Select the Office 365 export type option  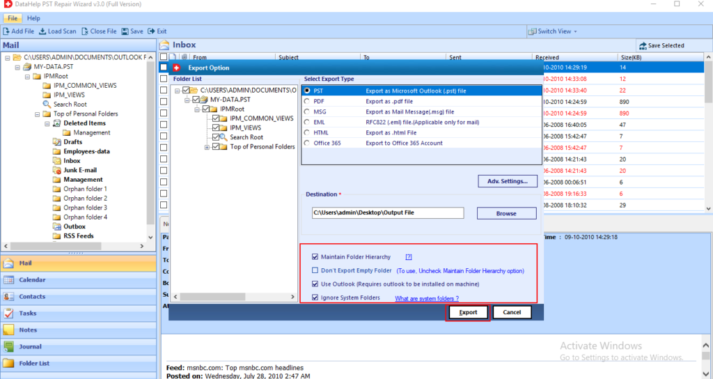tap(306, 143)
